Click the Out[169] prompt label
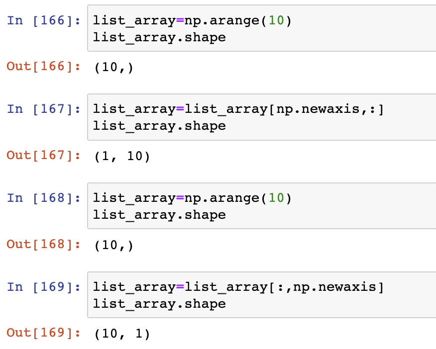This screenshot has width=436, height=349. (44, 333)
